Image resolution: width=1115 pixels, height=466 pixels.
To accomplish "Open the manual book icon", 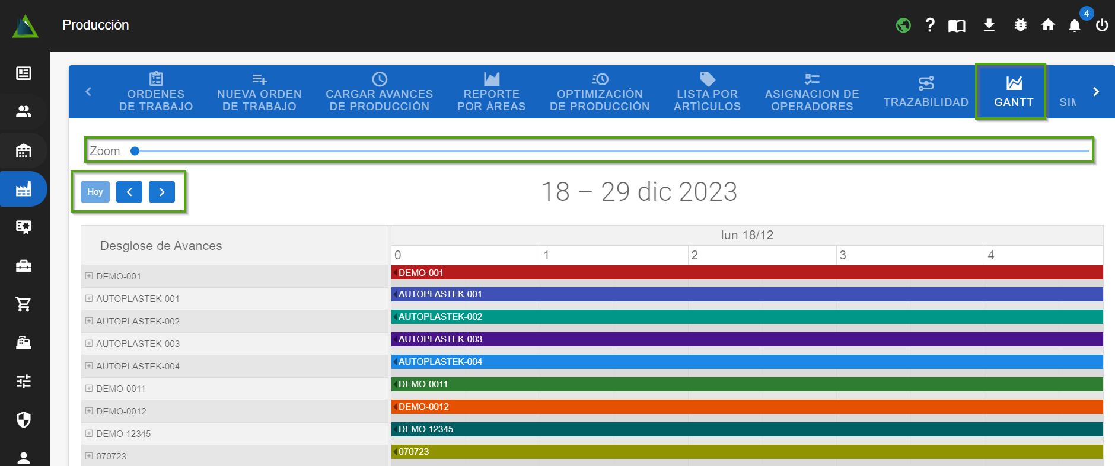I will tap(957, 25).
